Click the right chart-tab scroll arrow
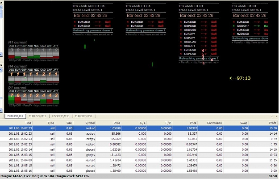This screenshot has height=179, width=279. pos(276,116)
